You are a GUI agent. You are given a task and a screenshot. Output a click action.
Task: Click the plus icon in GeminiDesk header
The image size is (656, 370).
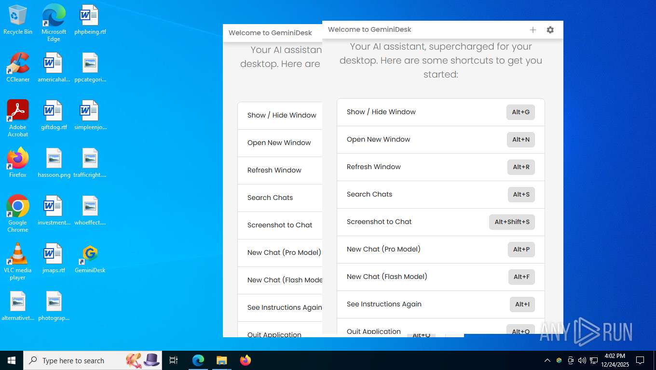[533, 30]
